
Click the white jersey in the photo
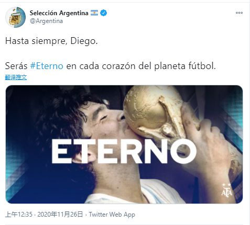tap(136, 193)
